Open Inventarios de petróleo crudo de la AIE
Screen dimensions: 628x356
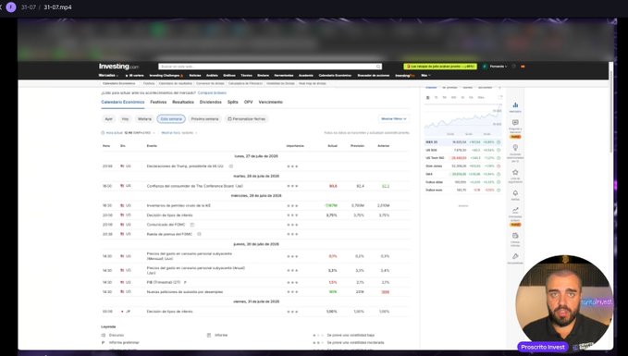tap(179, 205)
